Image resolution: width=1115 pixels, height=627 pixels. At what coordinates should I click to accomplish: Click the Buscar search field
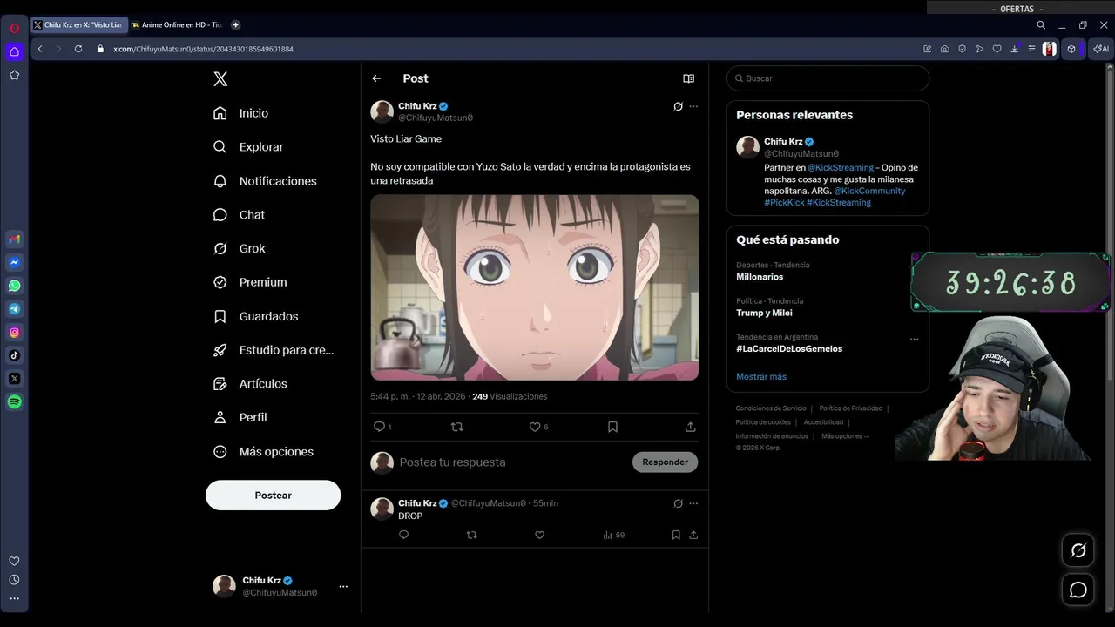pos(828,78)
